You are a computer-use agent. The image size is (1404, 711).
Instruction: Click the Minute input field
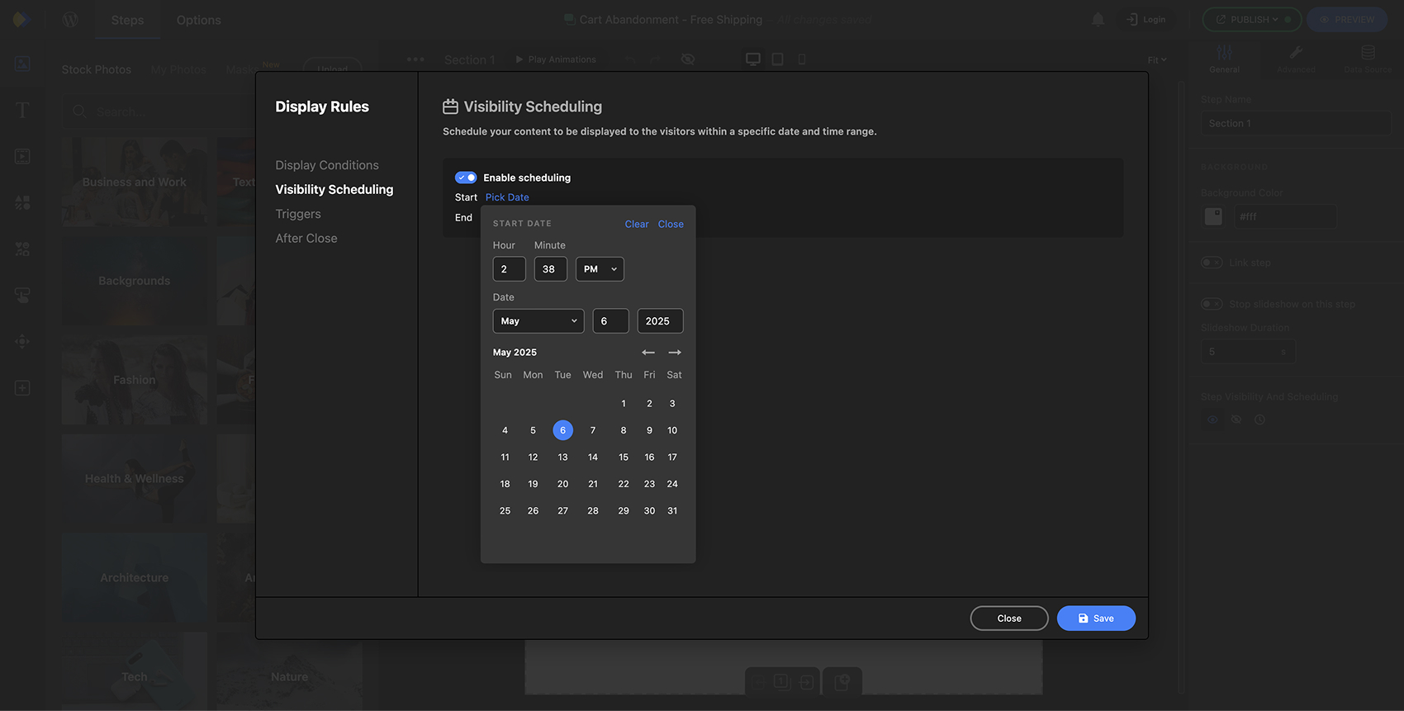[550, 269]
